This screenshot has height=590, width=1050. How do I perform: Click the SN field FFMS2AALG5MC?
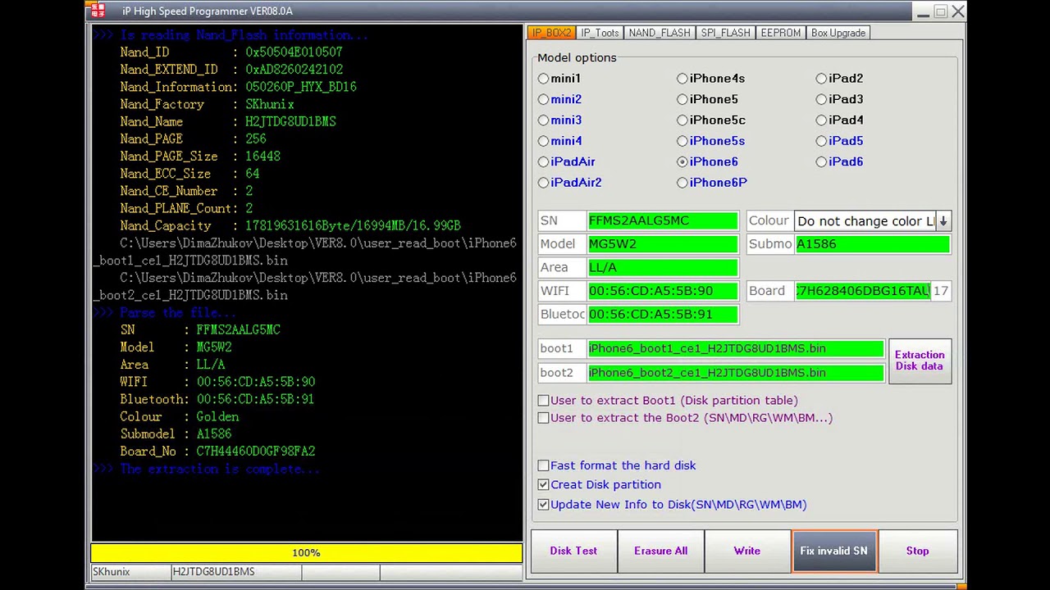pos(663,220)
